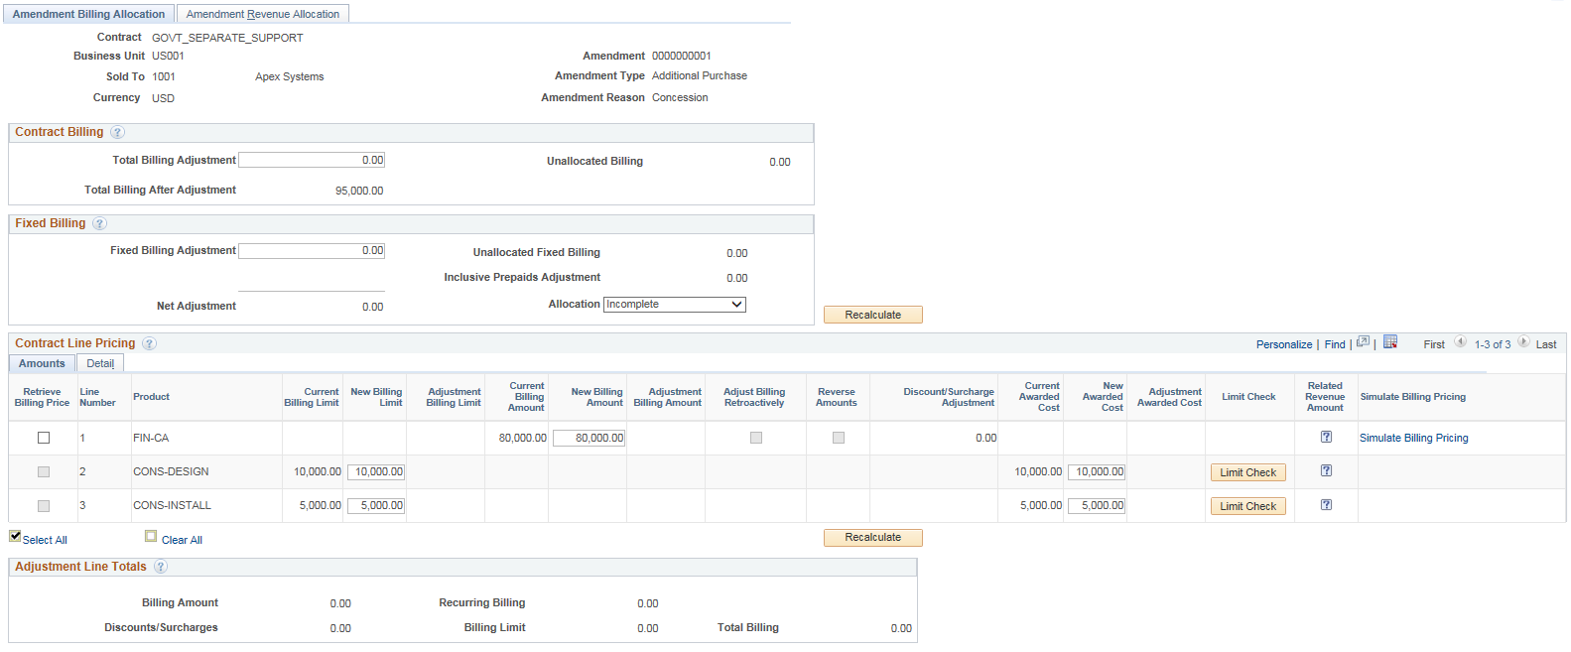Click New Billing Limit field for CONS-DESIGN
1571x652 pixels.
(376, 471)
